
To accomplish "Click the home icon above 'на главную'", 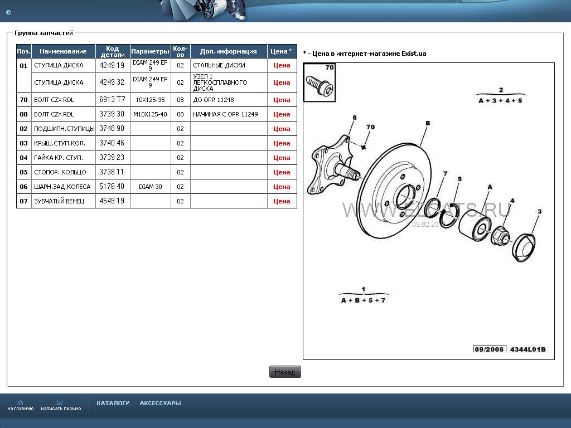I will click(21, 402).
